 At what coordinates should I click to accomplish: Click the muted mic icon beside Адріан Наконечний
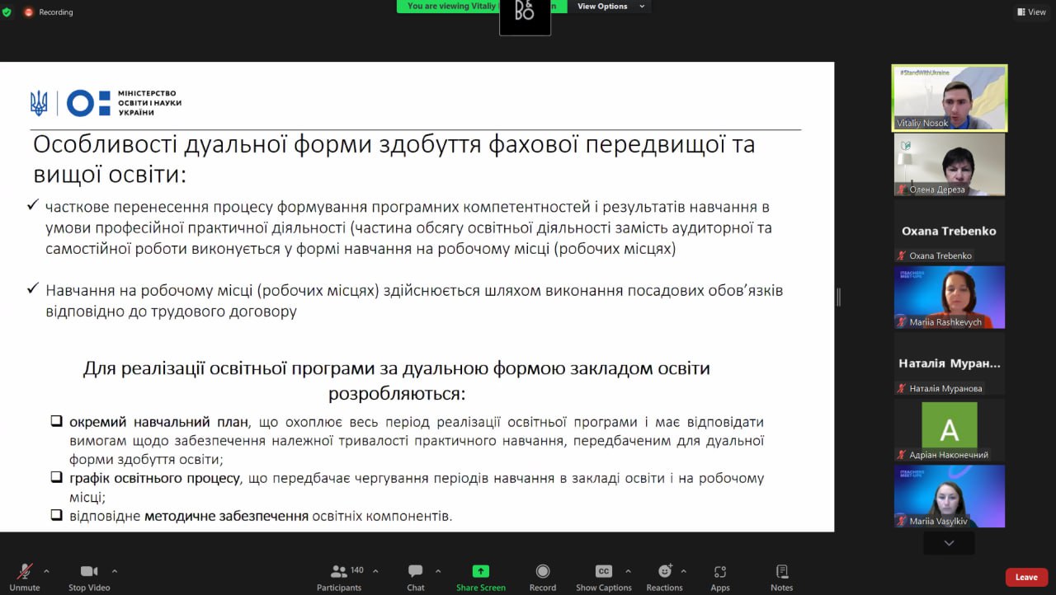click(x=903, y=455)
